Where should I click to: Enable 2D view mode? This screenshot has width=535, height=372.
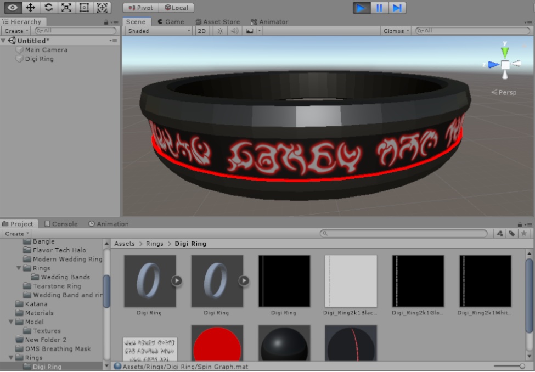pos(201,31)
